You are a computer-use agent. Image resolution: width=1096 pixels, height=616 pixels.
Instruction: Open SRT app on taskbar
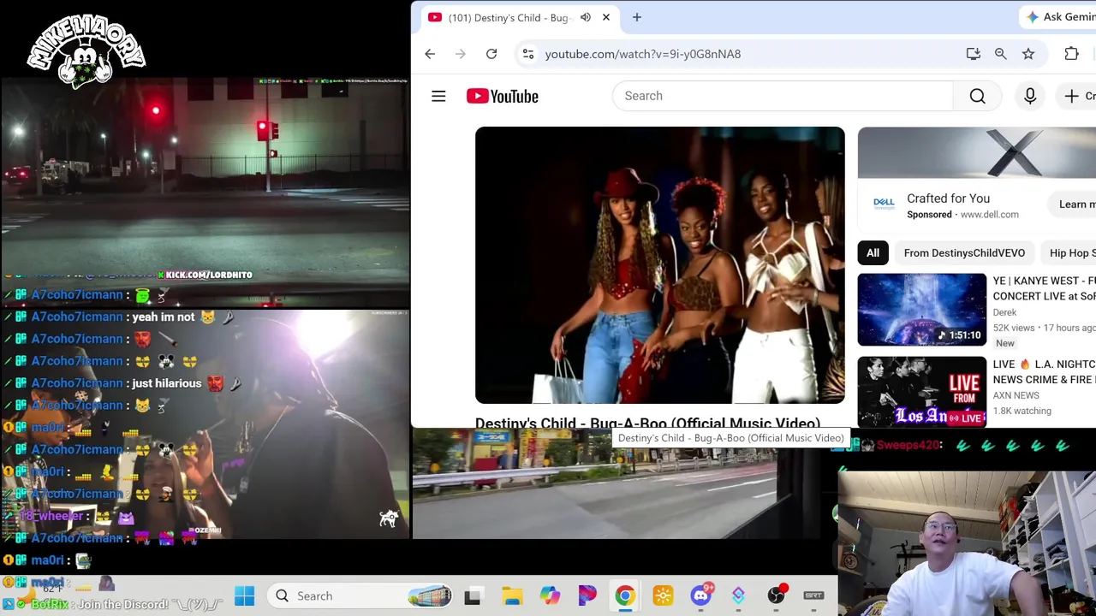click(813, 595)
